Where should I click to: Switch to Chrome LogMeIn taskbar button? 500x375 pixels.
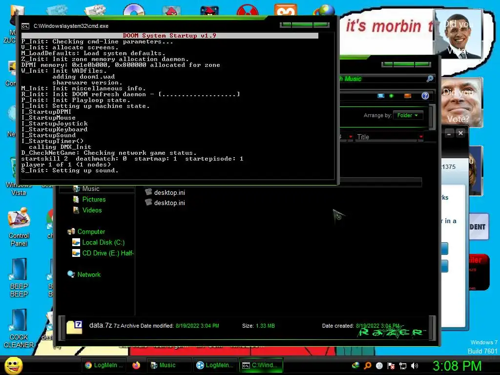pyautogui.click(x=104, y=365)
